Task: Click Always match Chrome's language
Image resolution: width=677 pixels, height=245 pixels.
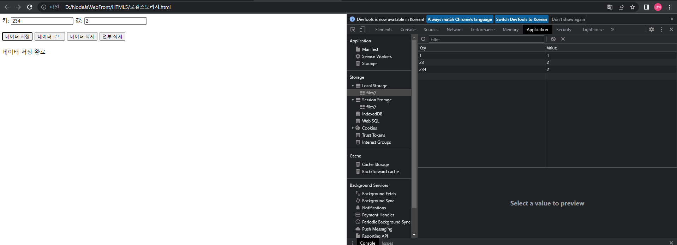Action: point(460,19)
